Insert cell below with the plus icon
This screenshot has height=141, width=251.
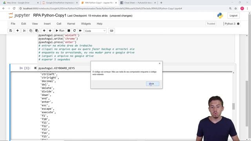(17, 31)
